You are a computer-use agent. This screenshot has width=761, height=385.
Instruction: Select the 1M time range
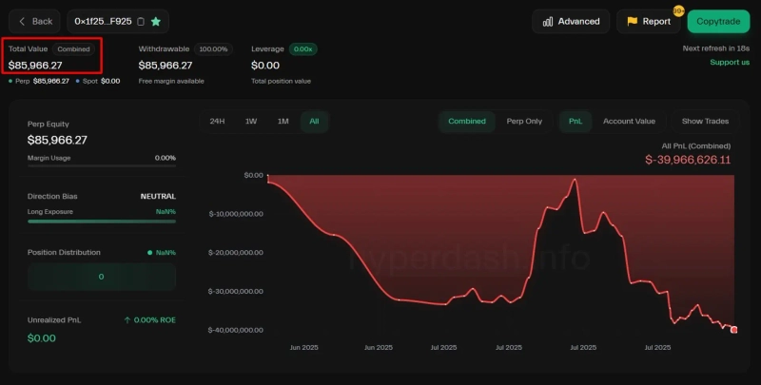coord(283,121)
